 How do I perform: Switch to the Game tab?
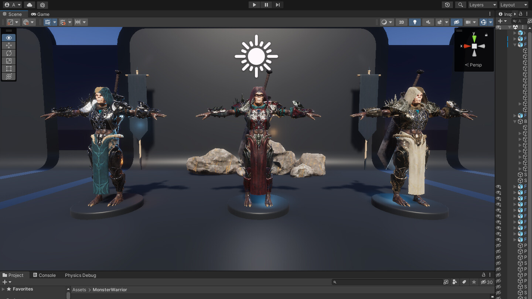40,14
